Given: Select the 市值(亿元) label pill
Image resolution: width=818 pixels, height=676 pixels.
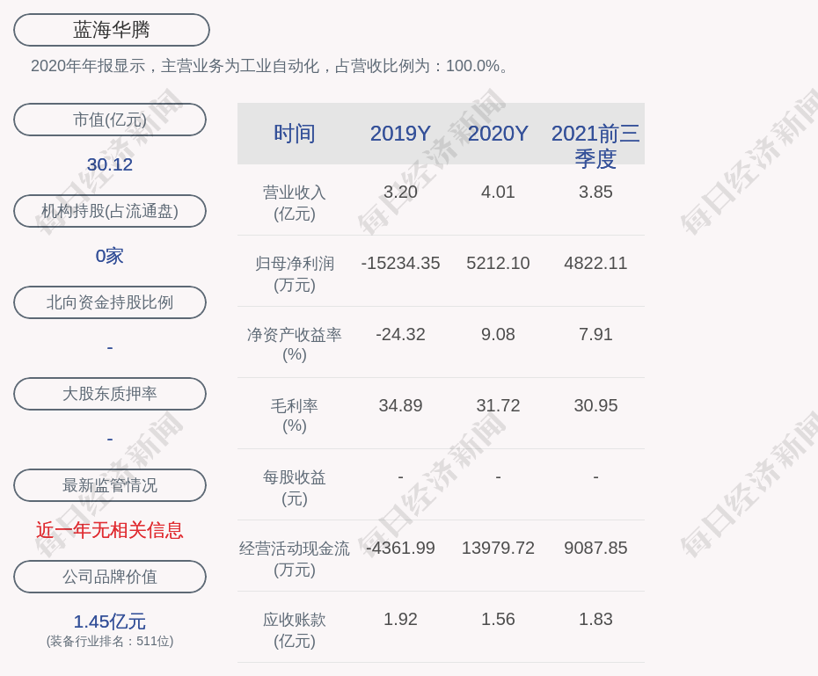Looking at the screenshot, I should click(110, 120).
